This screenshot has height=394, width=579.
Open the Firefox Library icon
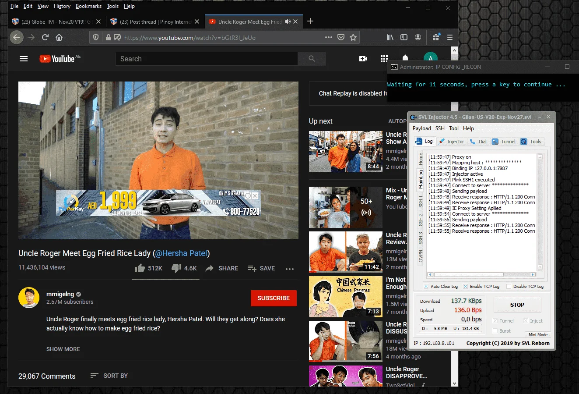[390, 37]
